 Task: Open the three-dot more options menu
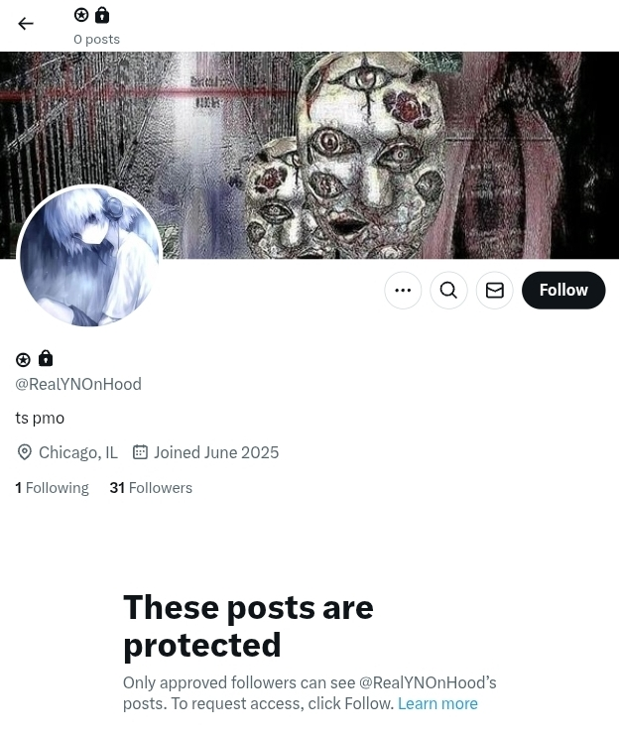tap(403, 290)
